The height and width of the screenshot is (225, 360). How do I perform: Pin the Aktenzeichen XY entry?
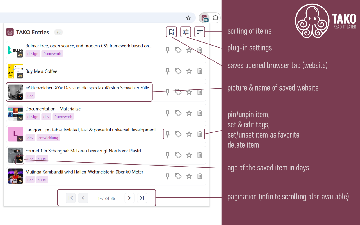coord(168,92)
